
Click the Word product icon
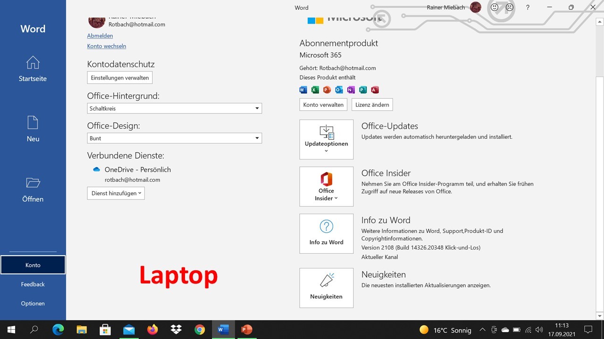click(x=303, y=90)
